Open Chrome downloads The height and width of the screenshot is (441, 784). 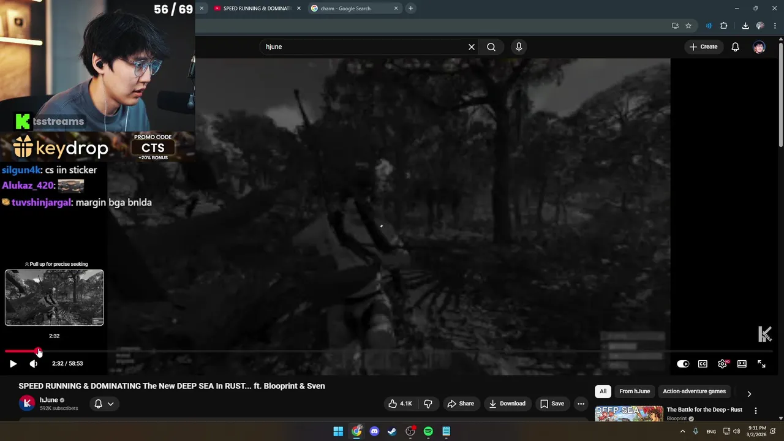click(x=745, y=26)
